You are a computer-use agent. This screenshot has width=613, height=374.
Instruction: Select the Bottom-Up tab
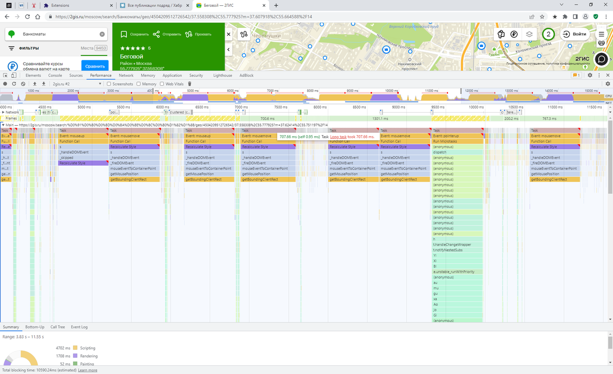35,327
